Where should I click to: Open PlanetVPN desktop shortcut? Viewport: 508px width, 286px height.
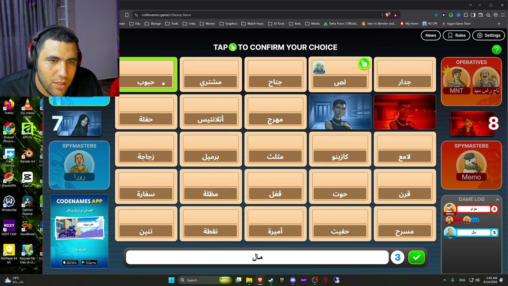point(9,180)
